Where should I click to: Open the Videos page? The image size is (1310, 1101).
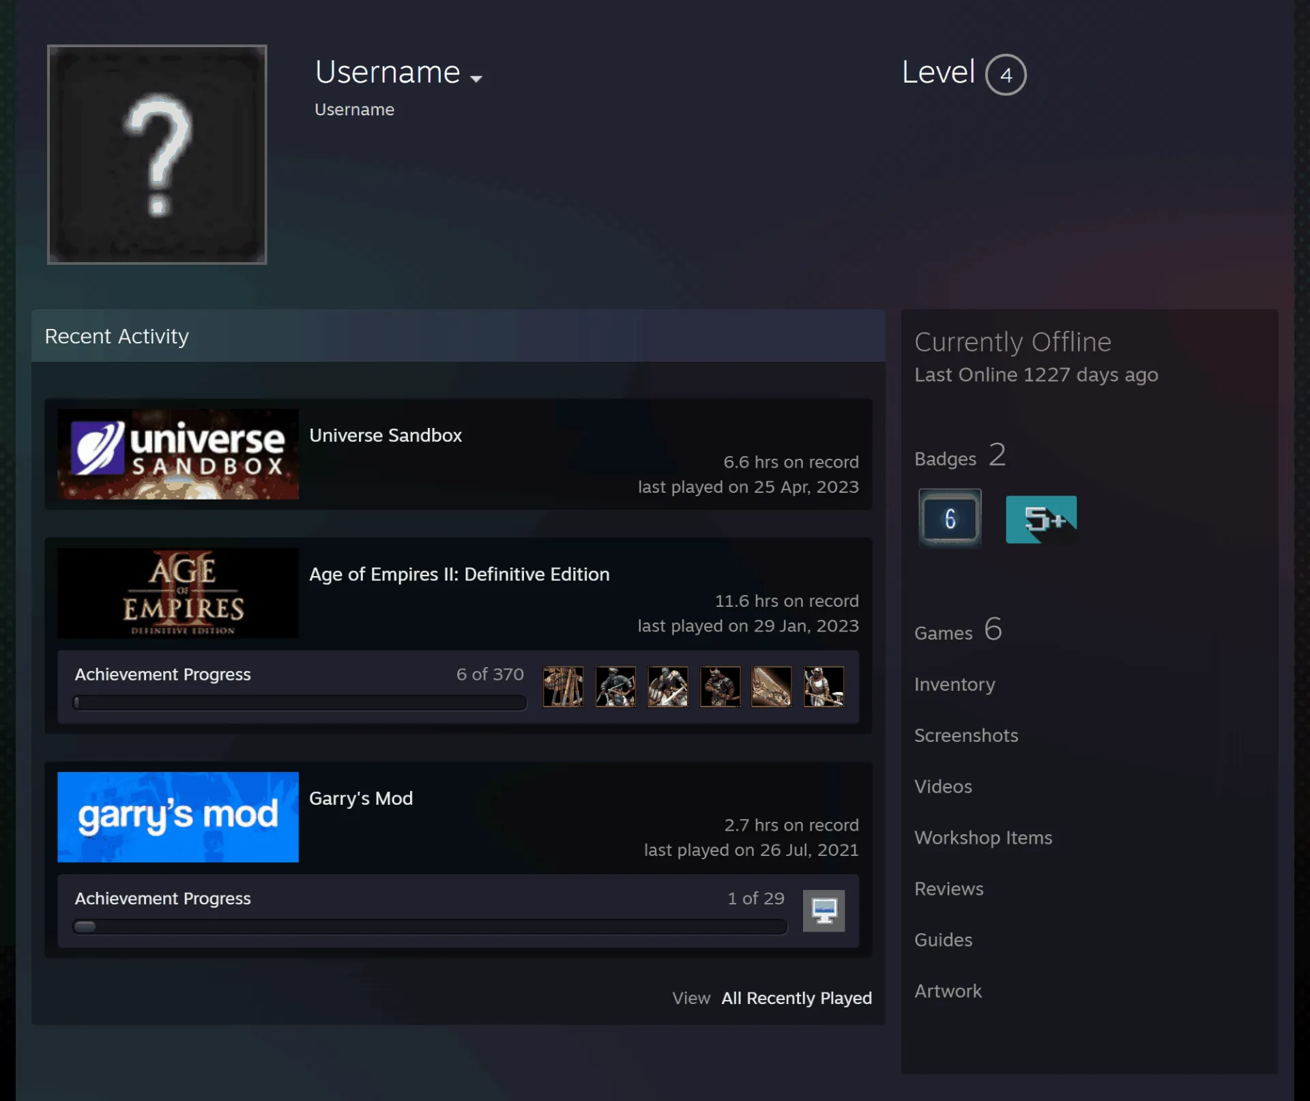tap(943, 786)
